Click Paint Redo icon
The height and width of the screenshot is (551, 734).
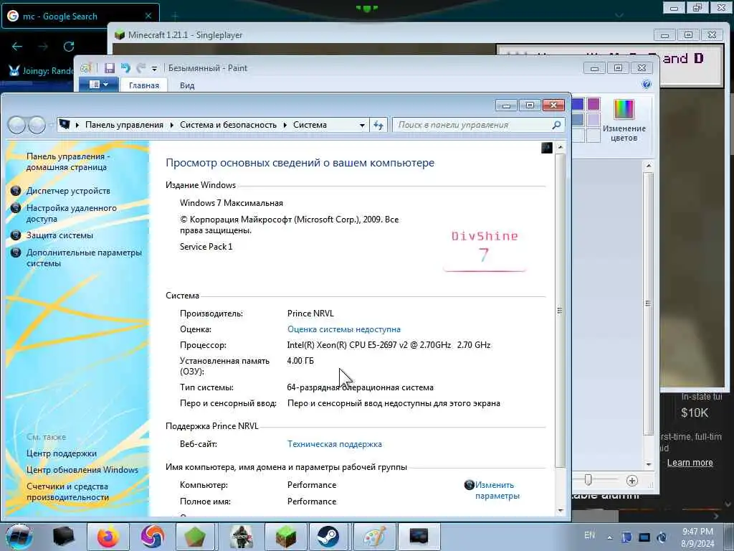[x=141, y=68]
